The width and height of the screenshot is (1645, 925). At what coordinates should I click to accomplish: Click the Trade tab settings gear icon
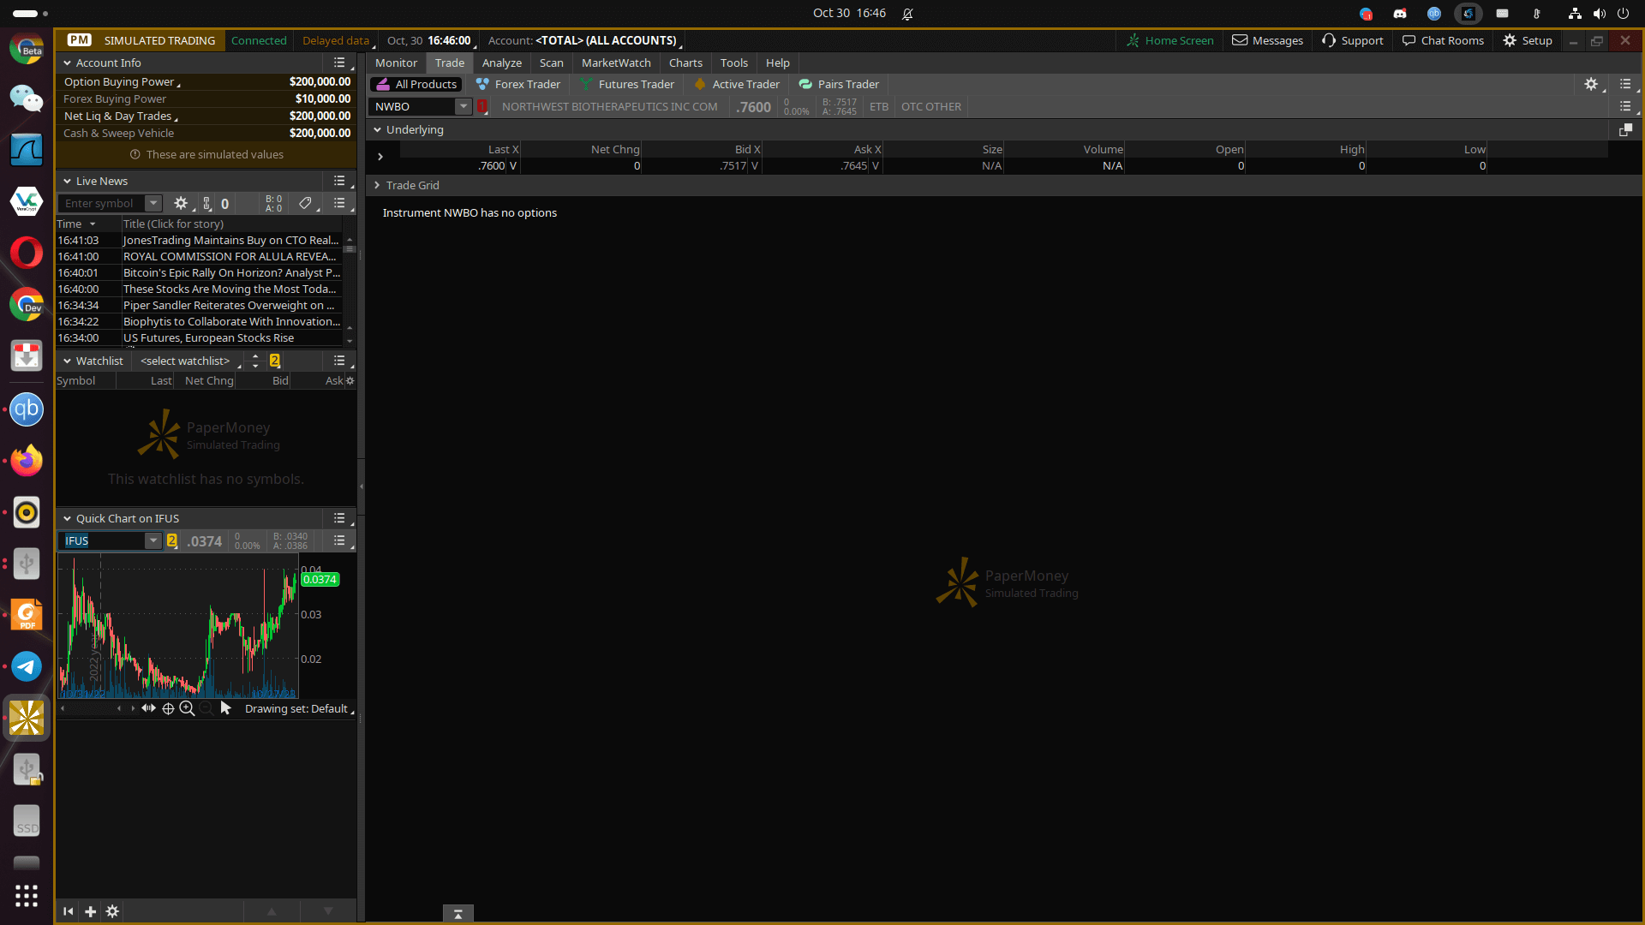pos(1590,84)
